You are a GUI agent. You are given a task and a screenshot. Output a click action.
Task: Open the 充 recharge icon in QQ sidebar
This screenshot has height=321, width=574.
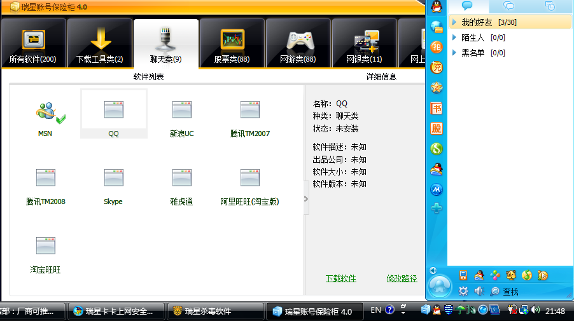[437, 67]
